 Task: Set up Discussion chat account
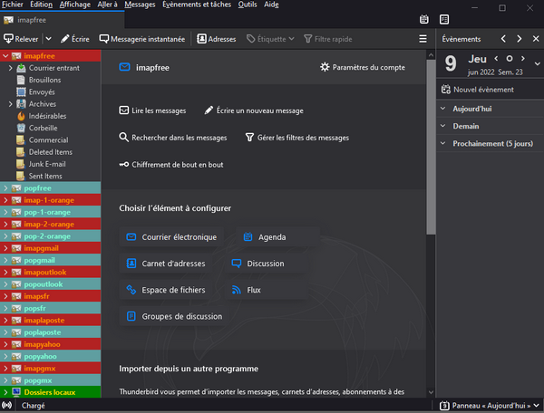pyautogui.click(x=266, y=264)
